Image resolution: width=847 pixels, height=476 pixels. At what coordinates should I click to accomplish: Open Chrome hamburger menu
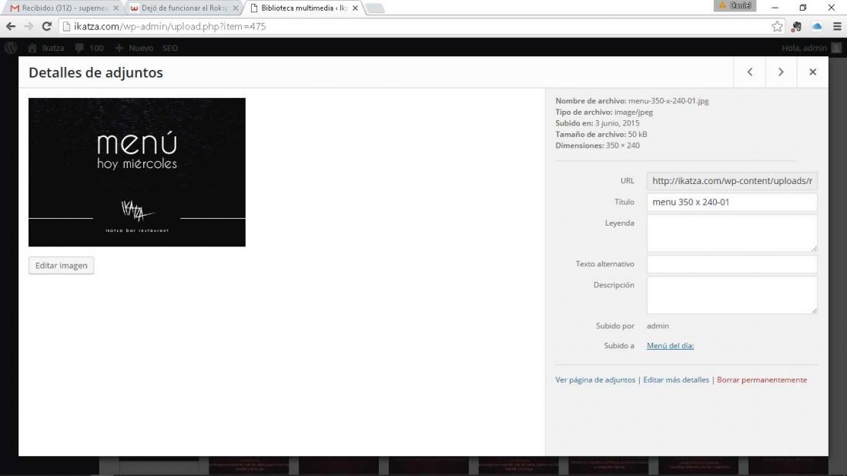pos(837,26)
